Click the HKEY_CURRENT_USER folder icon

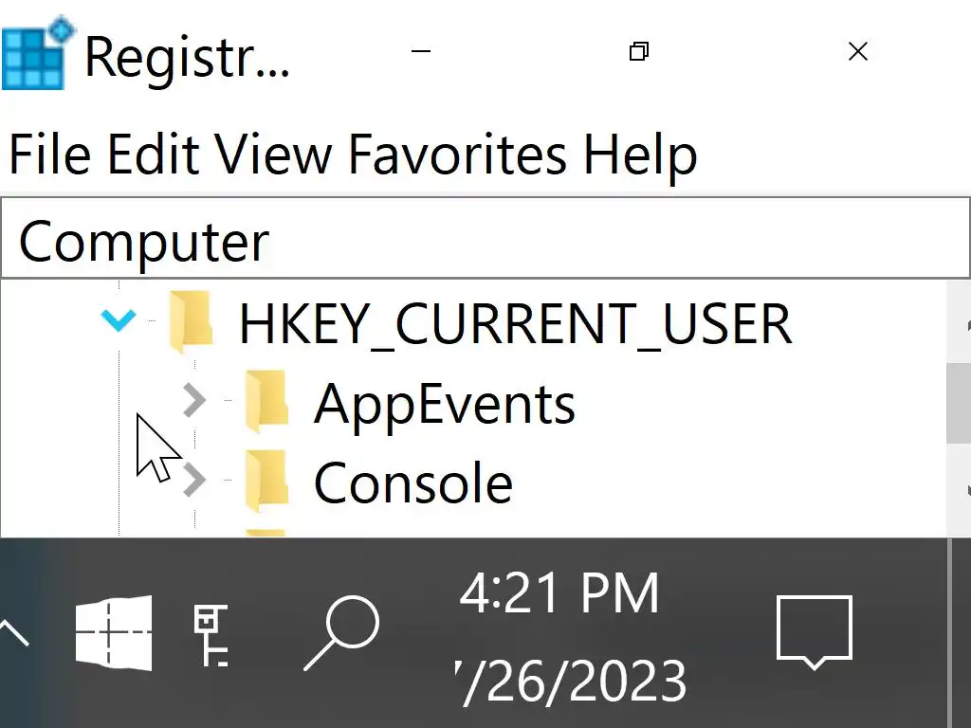(191, 323)
